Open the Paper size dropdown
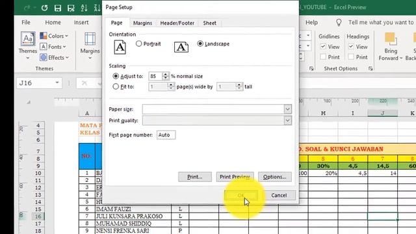416x234 pixels. coord(287,109)
